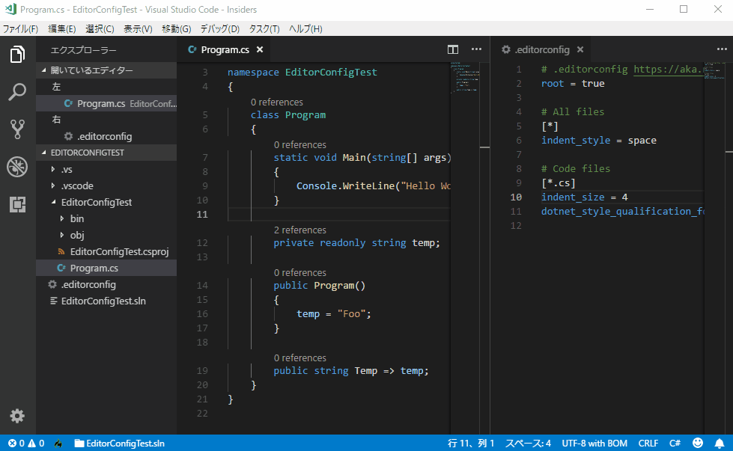Click the EditorConfigTest.sln project in status bar
This screenshot has height=451, width=733.
tap(120, 443)
